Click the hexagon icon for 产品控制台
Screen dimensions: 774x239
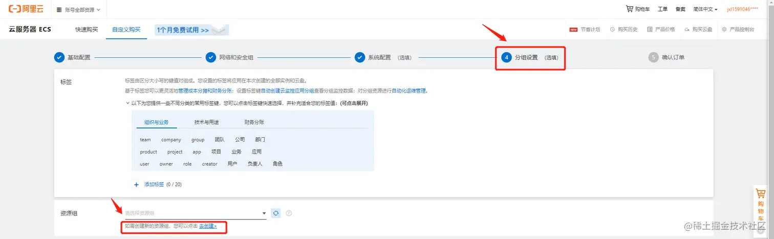click(x=724, y=30)
